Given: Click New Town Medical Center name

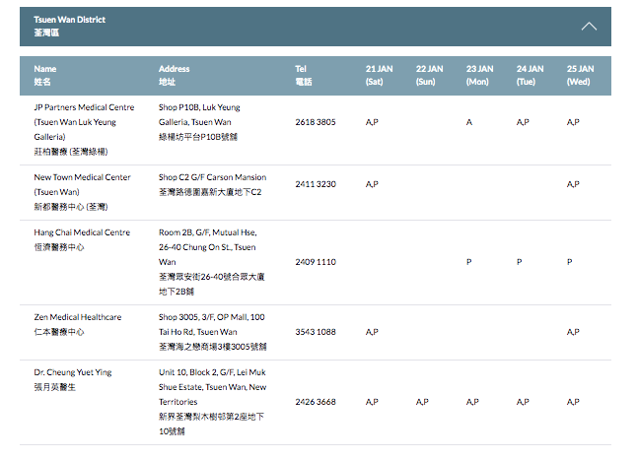Looking at the screenshot, I should [82, 177].
